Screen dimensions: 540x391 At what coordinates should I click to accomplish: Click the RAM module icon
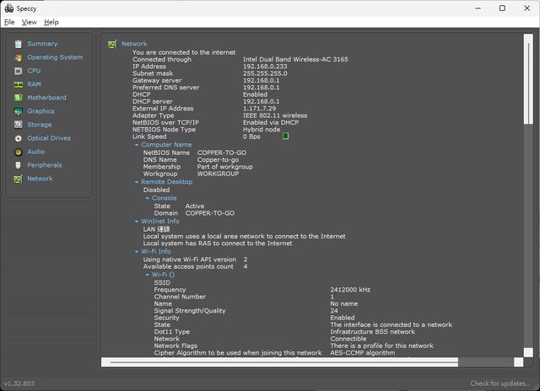tap(18, 84)
